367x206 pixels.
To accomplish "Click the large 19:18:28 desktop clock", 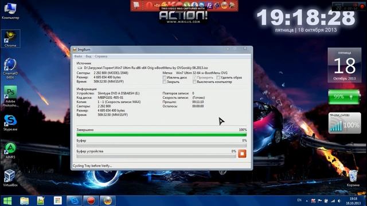I will tap(306, 18).
